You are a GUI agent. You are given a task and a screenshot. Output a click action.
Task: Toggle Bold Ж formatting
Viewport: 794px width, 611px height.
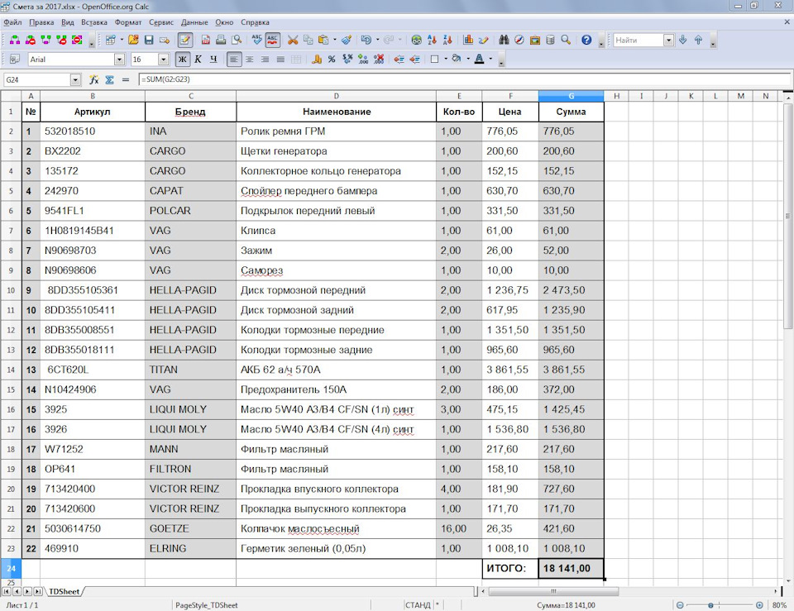(182, 60)
